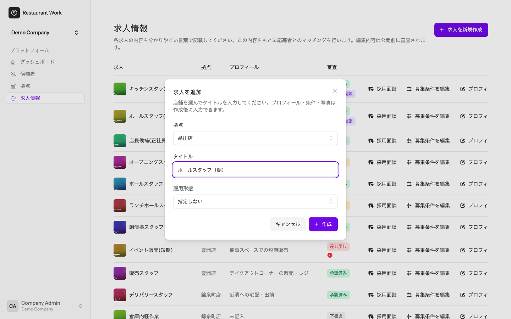Open 候補者 in sidebar

tap(45, 74)
